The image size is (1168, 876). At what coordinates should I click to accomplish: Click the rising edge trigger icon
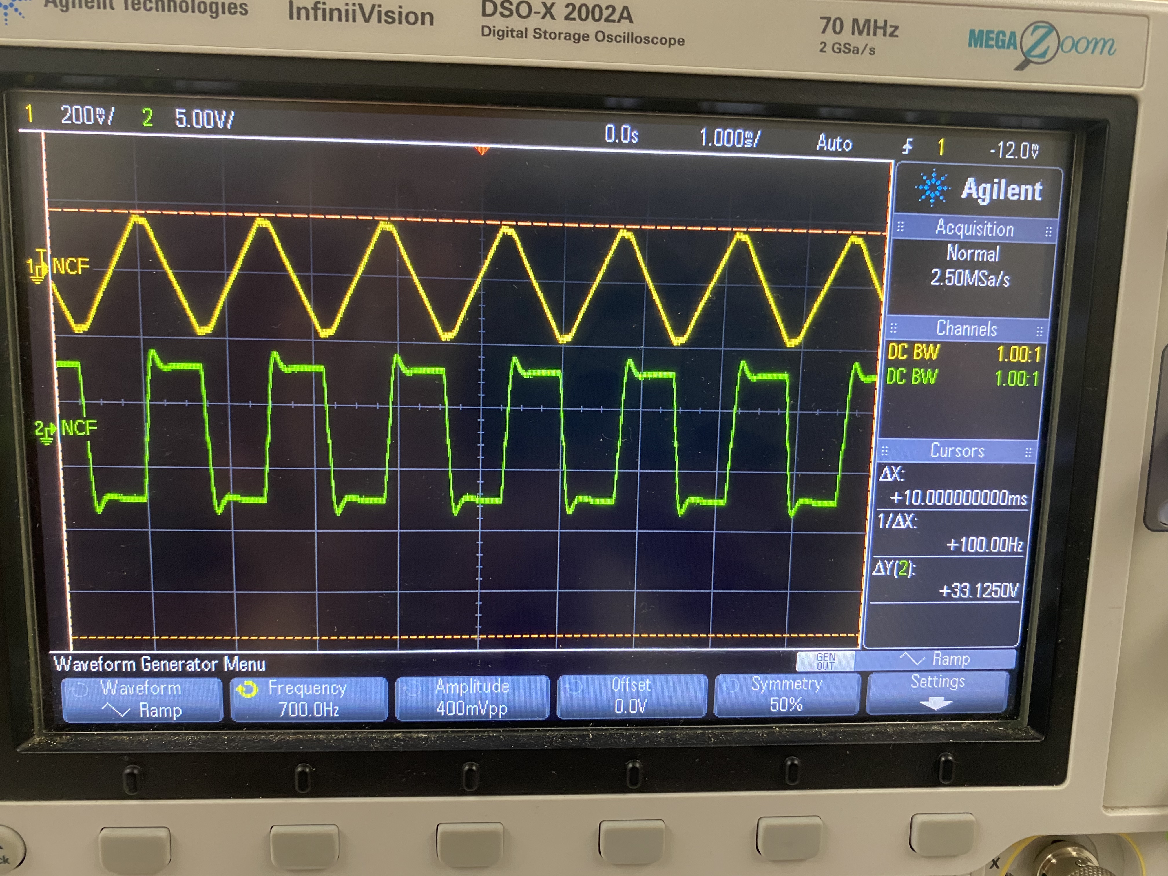pos(908,146)
